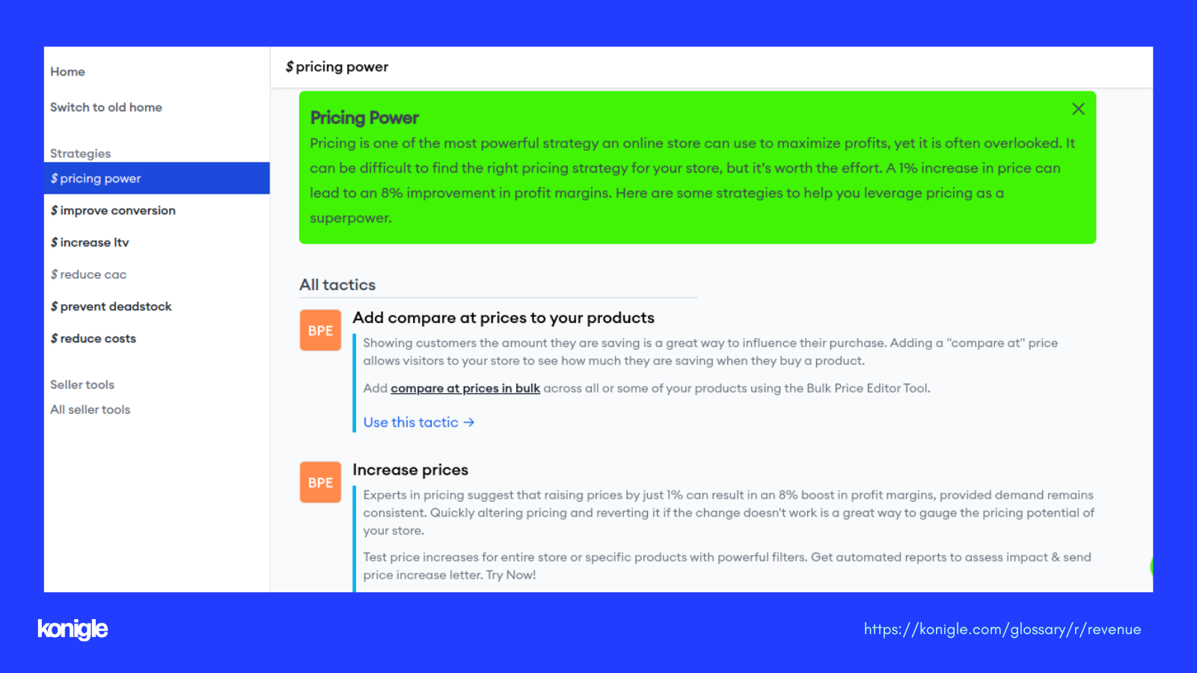Click the Konigle logo at bottom left

click(x=73, y=629)
